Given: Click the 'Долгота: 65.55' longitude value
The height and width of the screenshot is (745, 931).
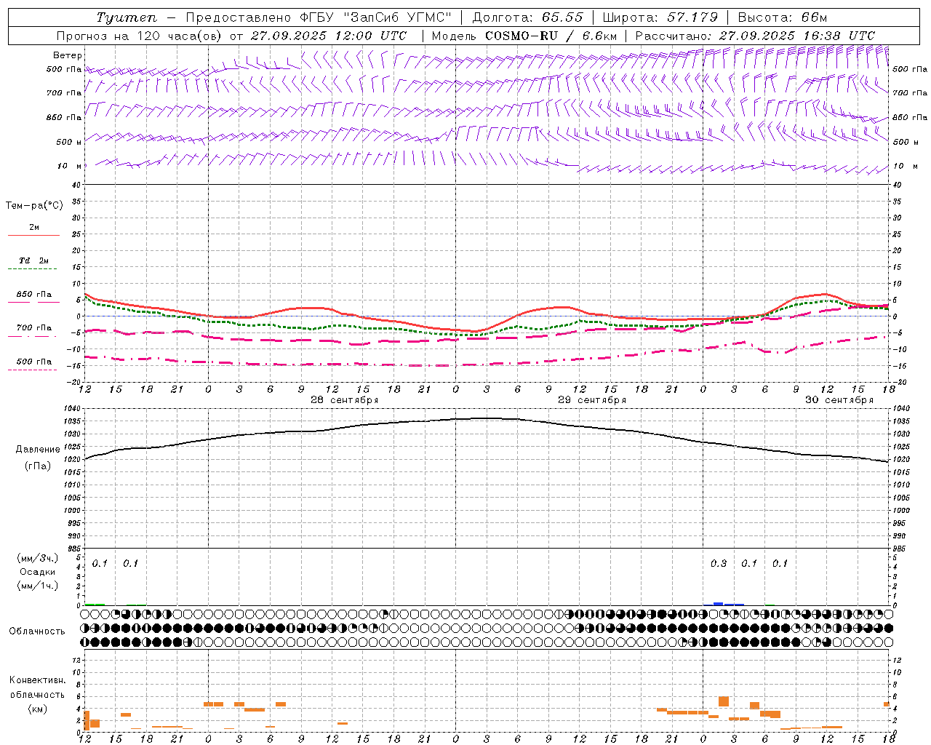Looking at the screenshot, I should 528,17.
